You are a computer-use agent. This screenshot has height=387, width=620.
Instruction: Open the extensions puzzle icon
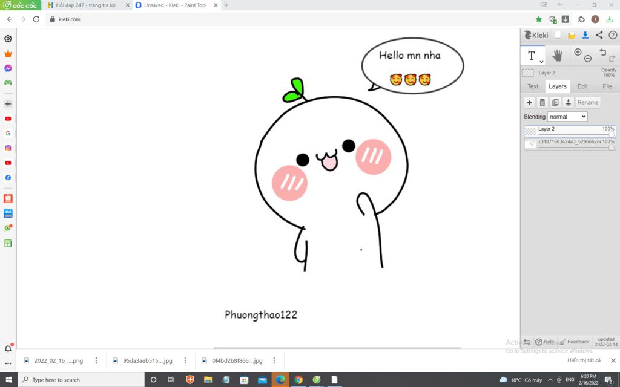click(581, 19)
